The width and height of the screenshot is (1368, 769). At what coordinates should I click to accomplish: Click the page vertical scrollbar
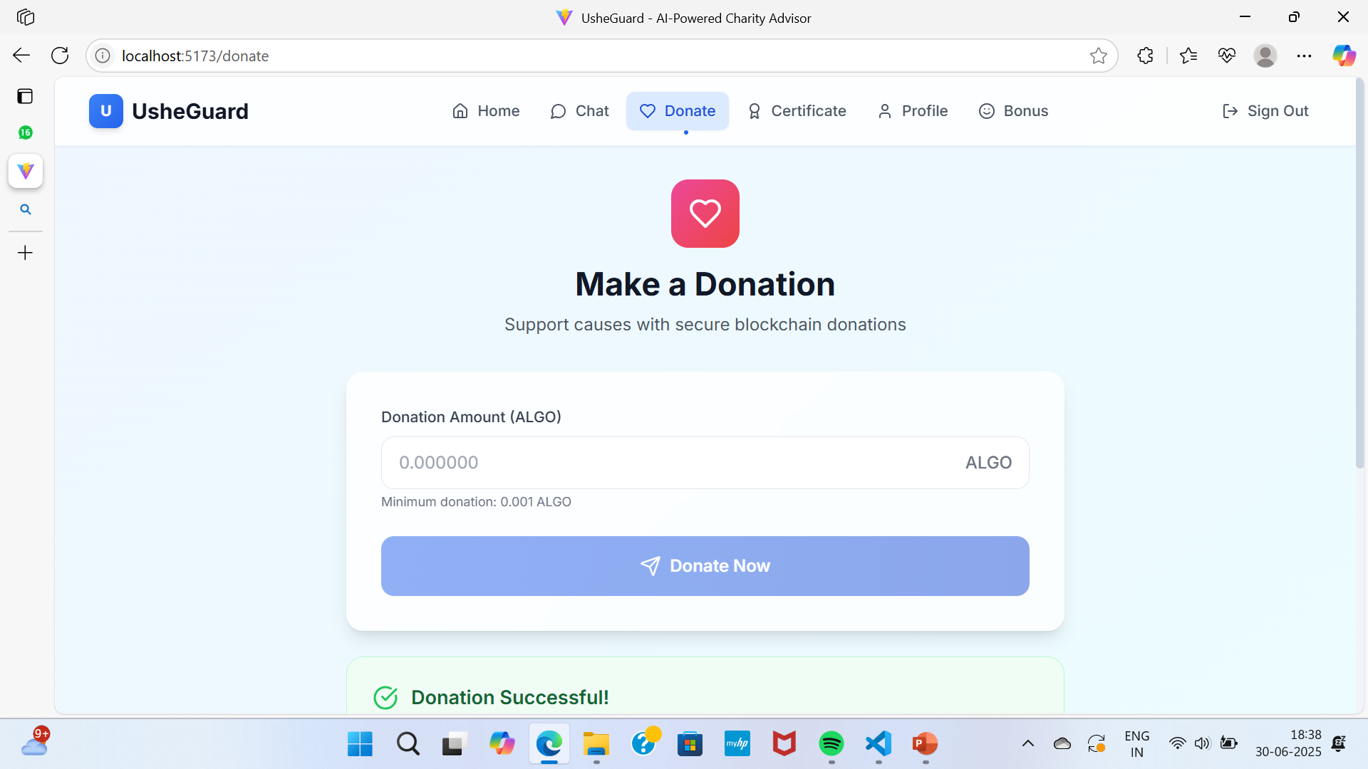pos(1359,274)
